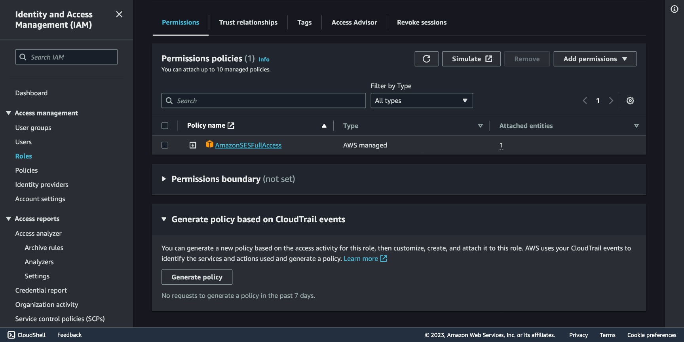Select all policies checkbox in header
The image size is (684, 342).
(x=165, y=126)
